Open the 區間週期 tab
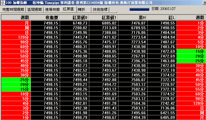The image size is (206, 120). click(35, 9)
